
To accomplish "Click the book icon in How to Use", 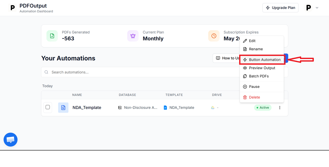I will (218, 58).
